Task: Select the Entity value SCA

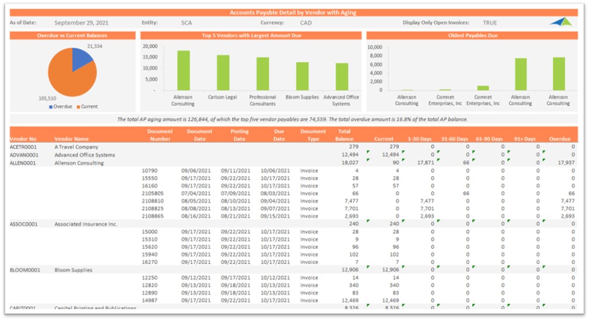Action: click(186, 23)
